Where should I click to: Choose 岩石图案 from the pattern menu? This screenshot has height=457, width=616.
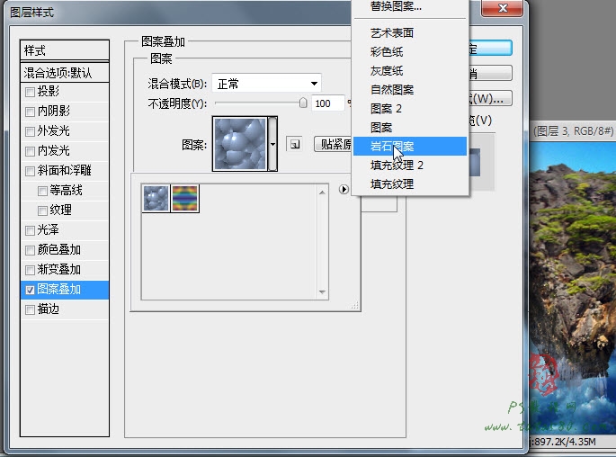[x=410, y=146]
